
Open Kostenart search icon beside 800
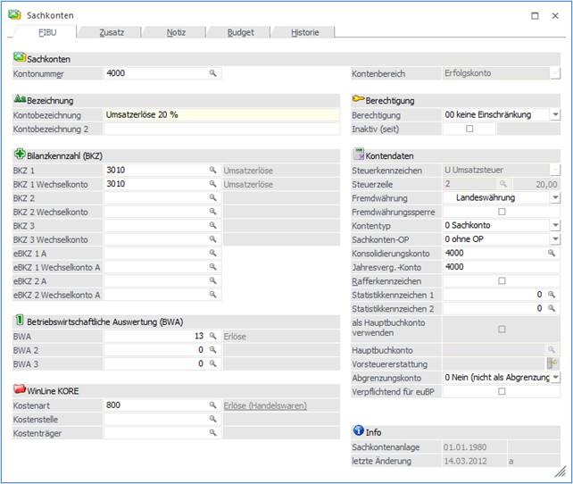(x=213, y=405)
